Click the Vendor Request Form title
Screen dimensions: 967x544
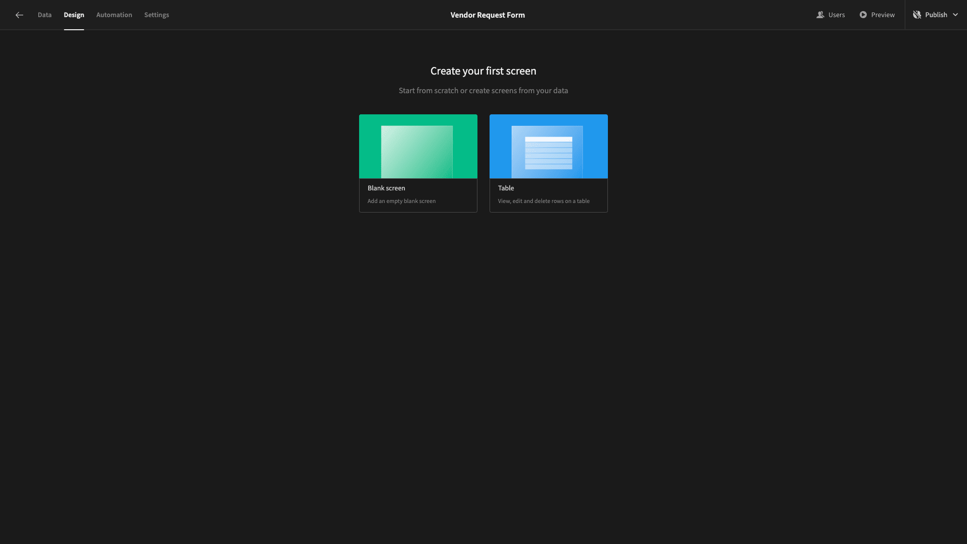pos(488,15)
